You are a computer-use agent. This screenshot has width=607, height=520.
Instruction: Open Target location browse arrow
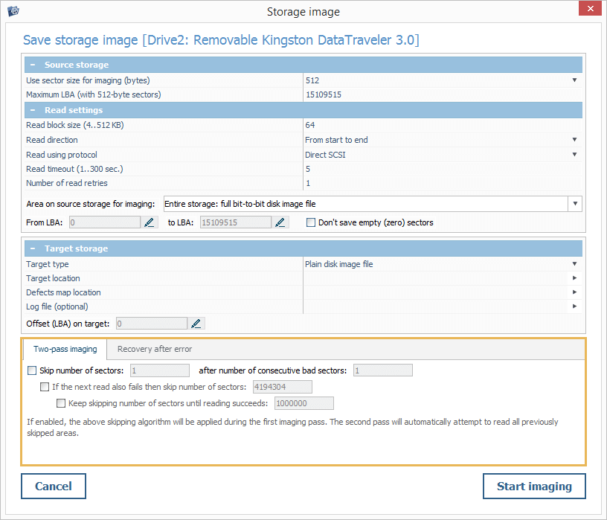574,278
